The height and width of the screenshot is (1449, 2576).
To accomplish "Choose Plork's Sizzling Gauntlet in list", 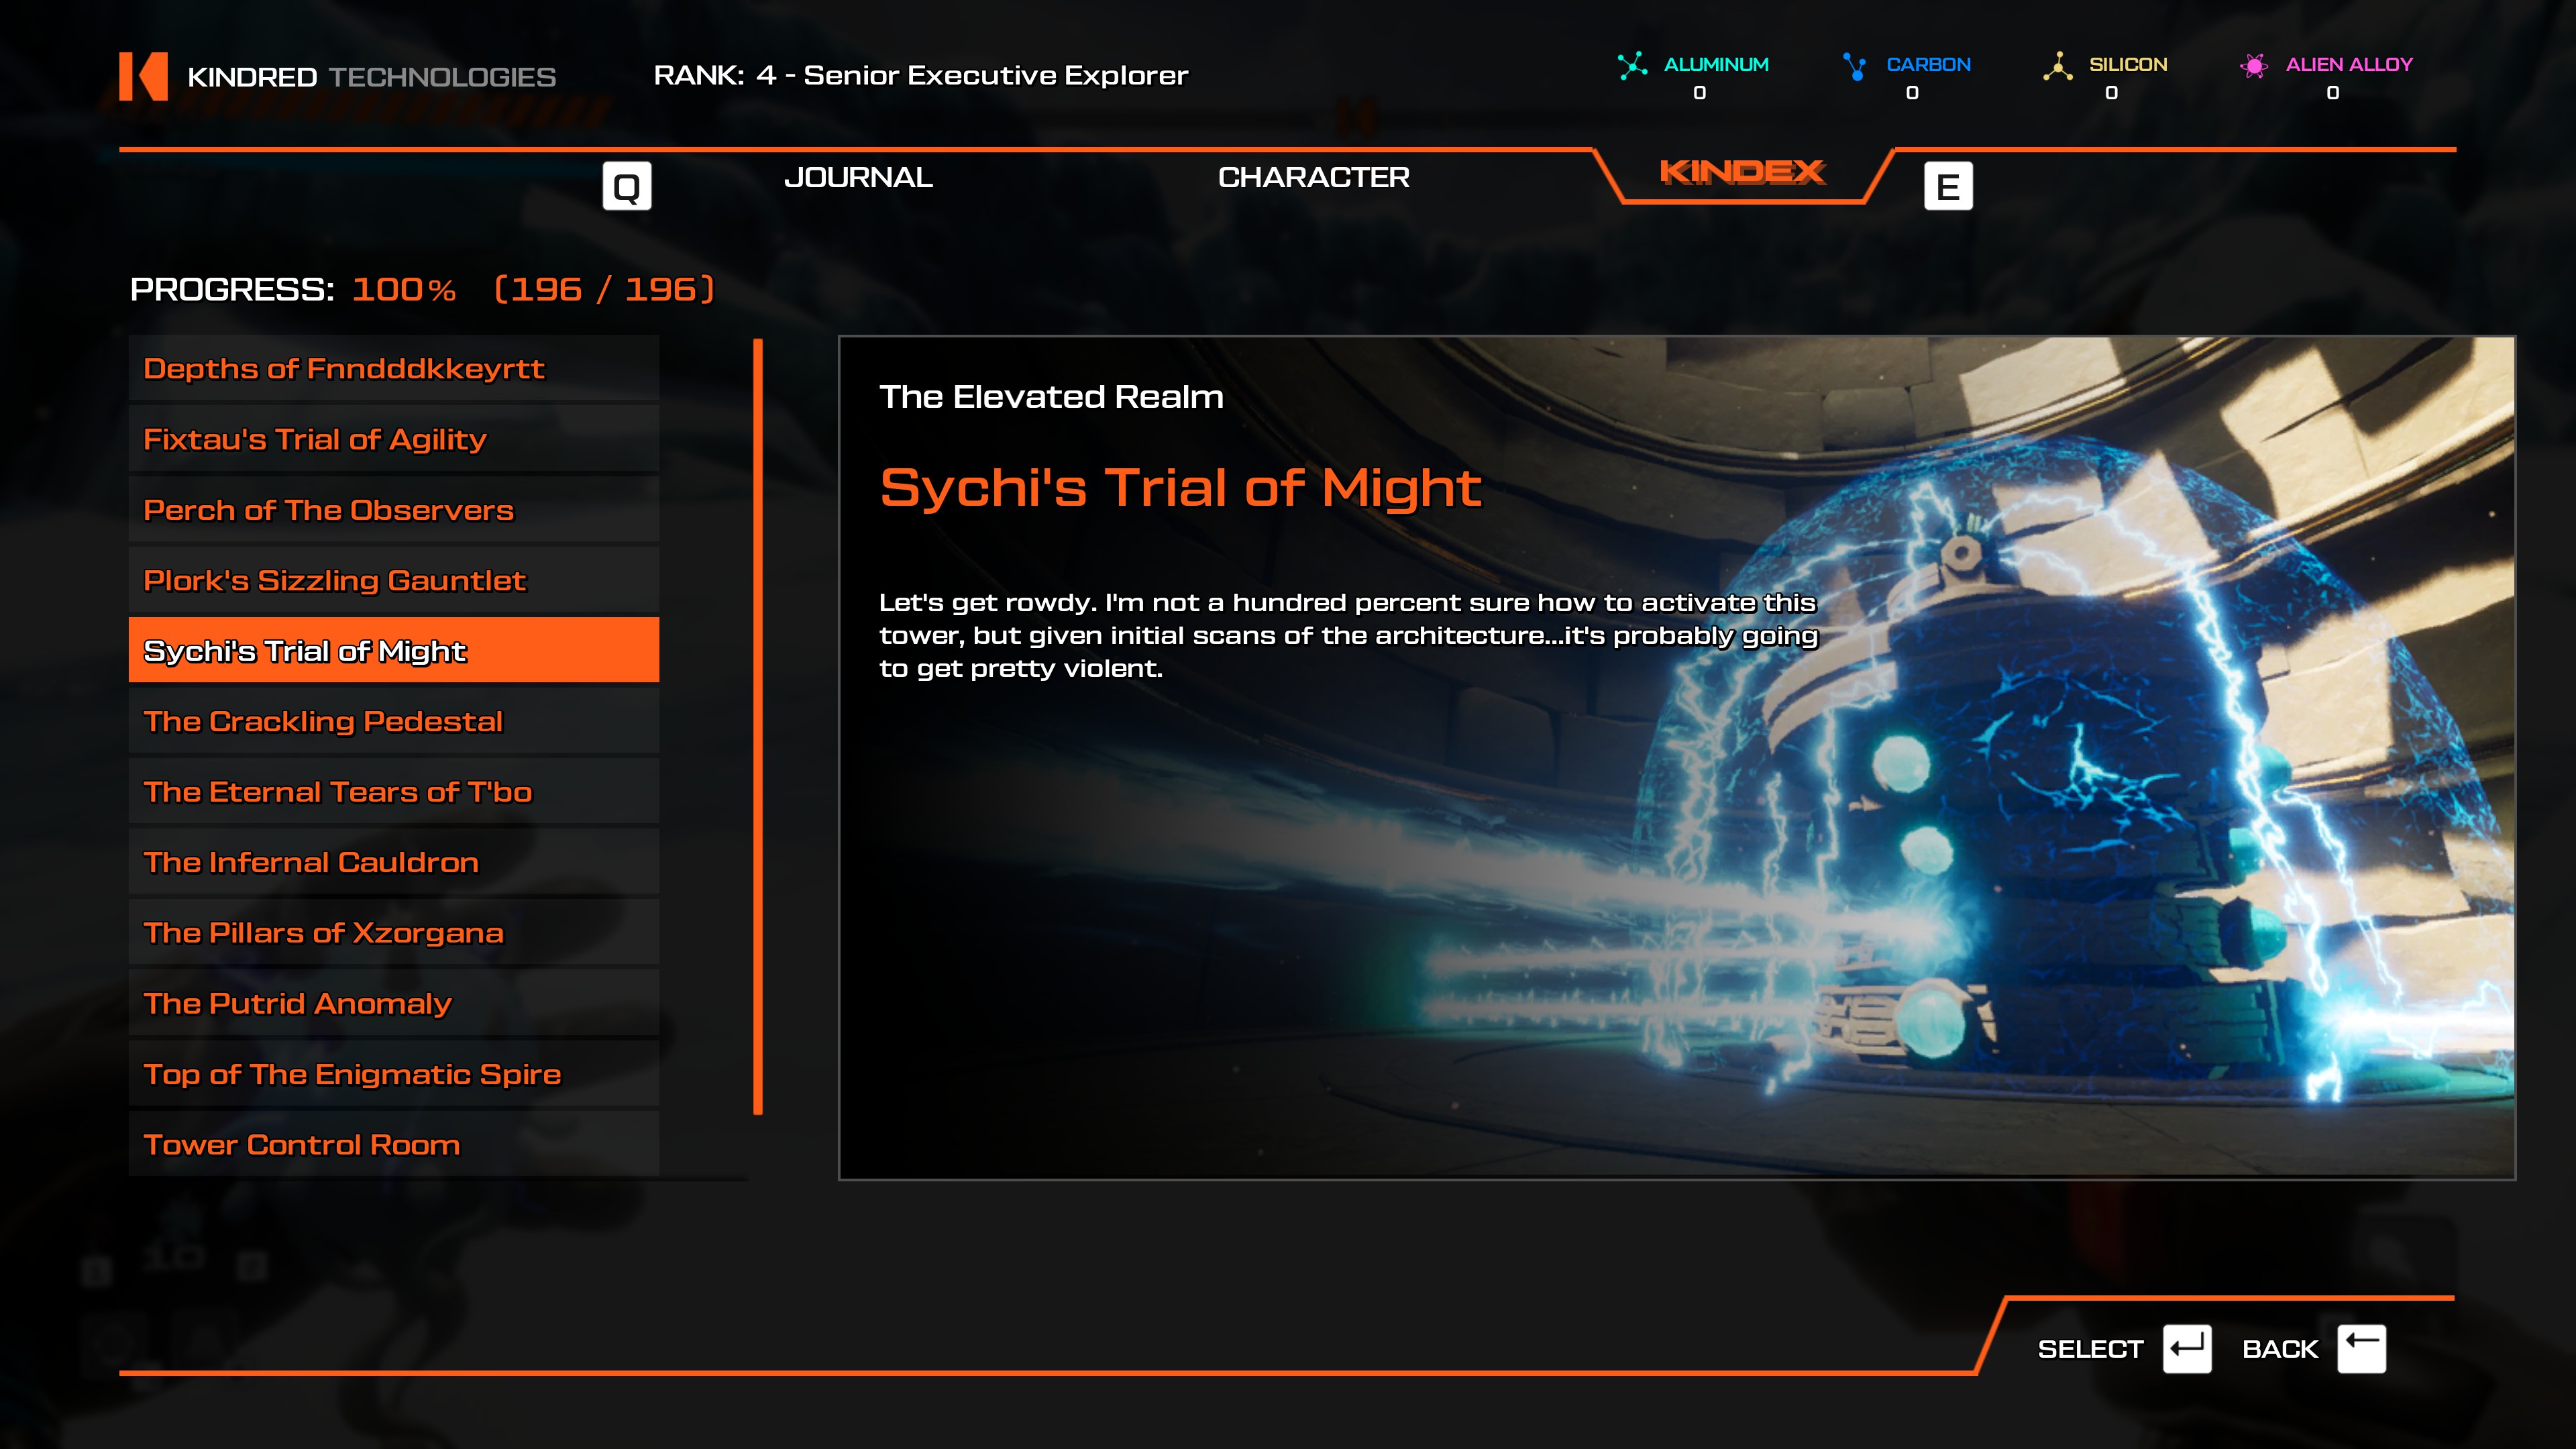I will point(393,581).
